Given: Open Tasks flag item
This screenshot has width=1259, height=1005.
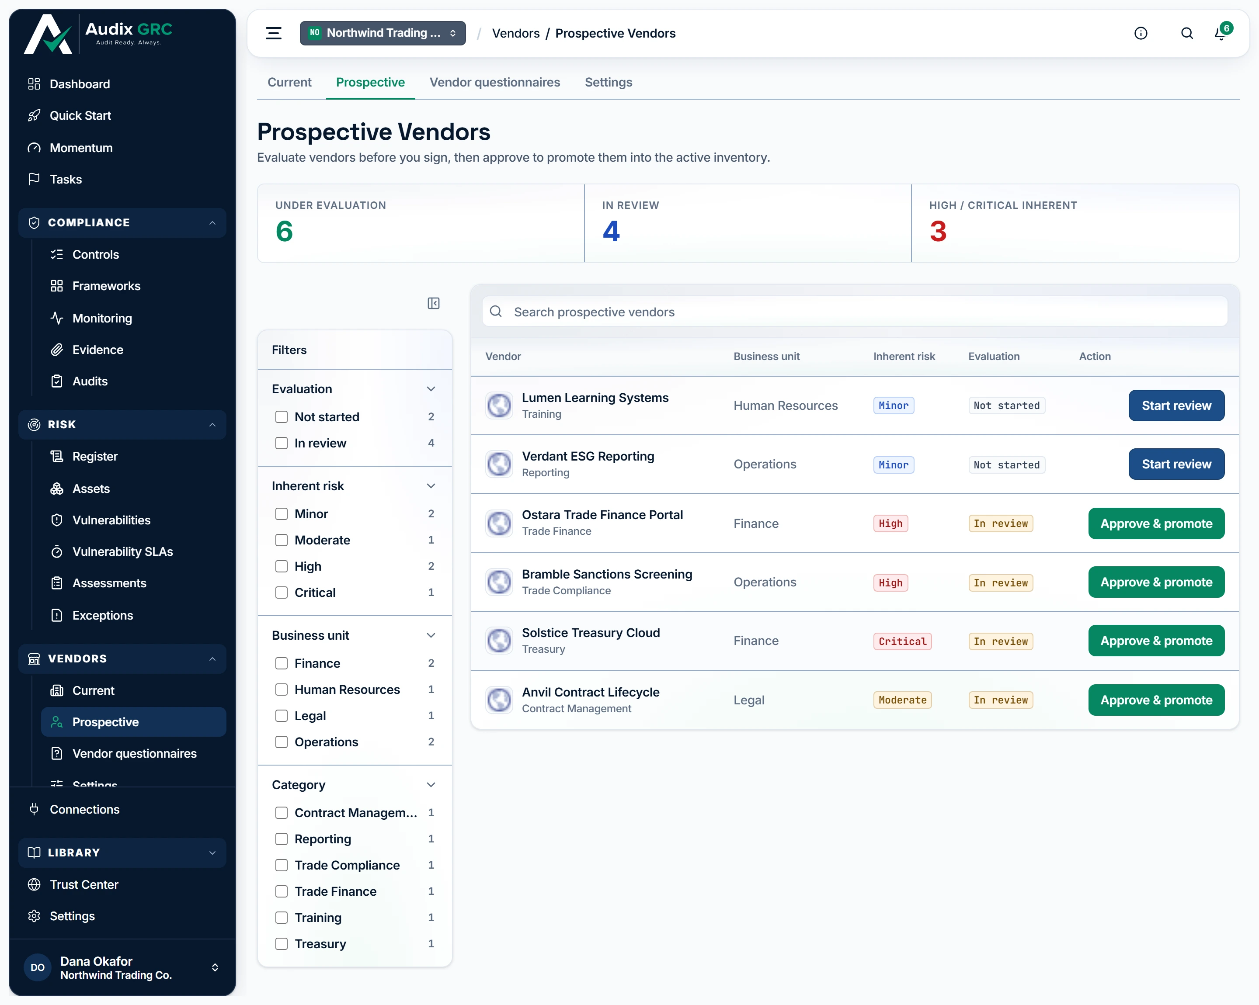Looking at the screenshot, I should pos(123,179).
